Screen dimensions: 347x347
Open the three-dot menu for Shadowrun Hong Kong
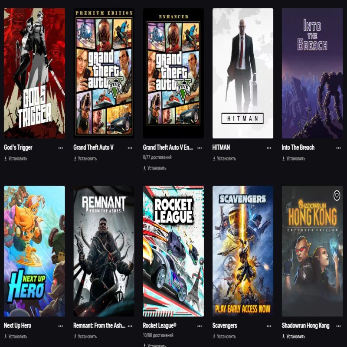point(338,326)
